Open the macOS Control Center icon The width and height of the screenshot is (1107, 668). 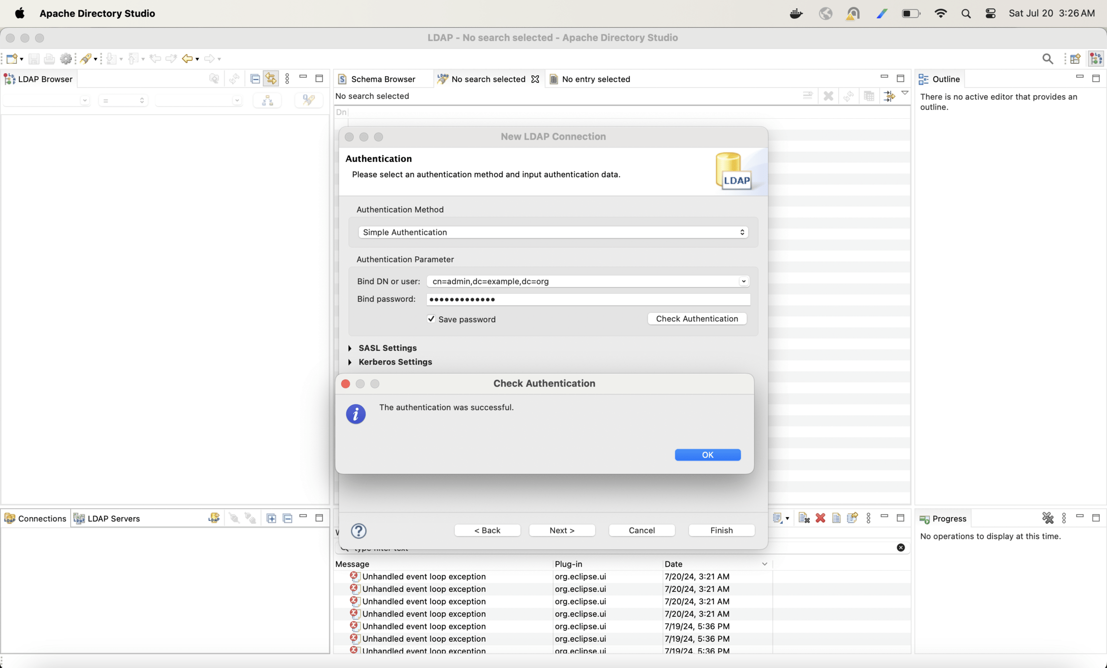click(x=990, y=13)
